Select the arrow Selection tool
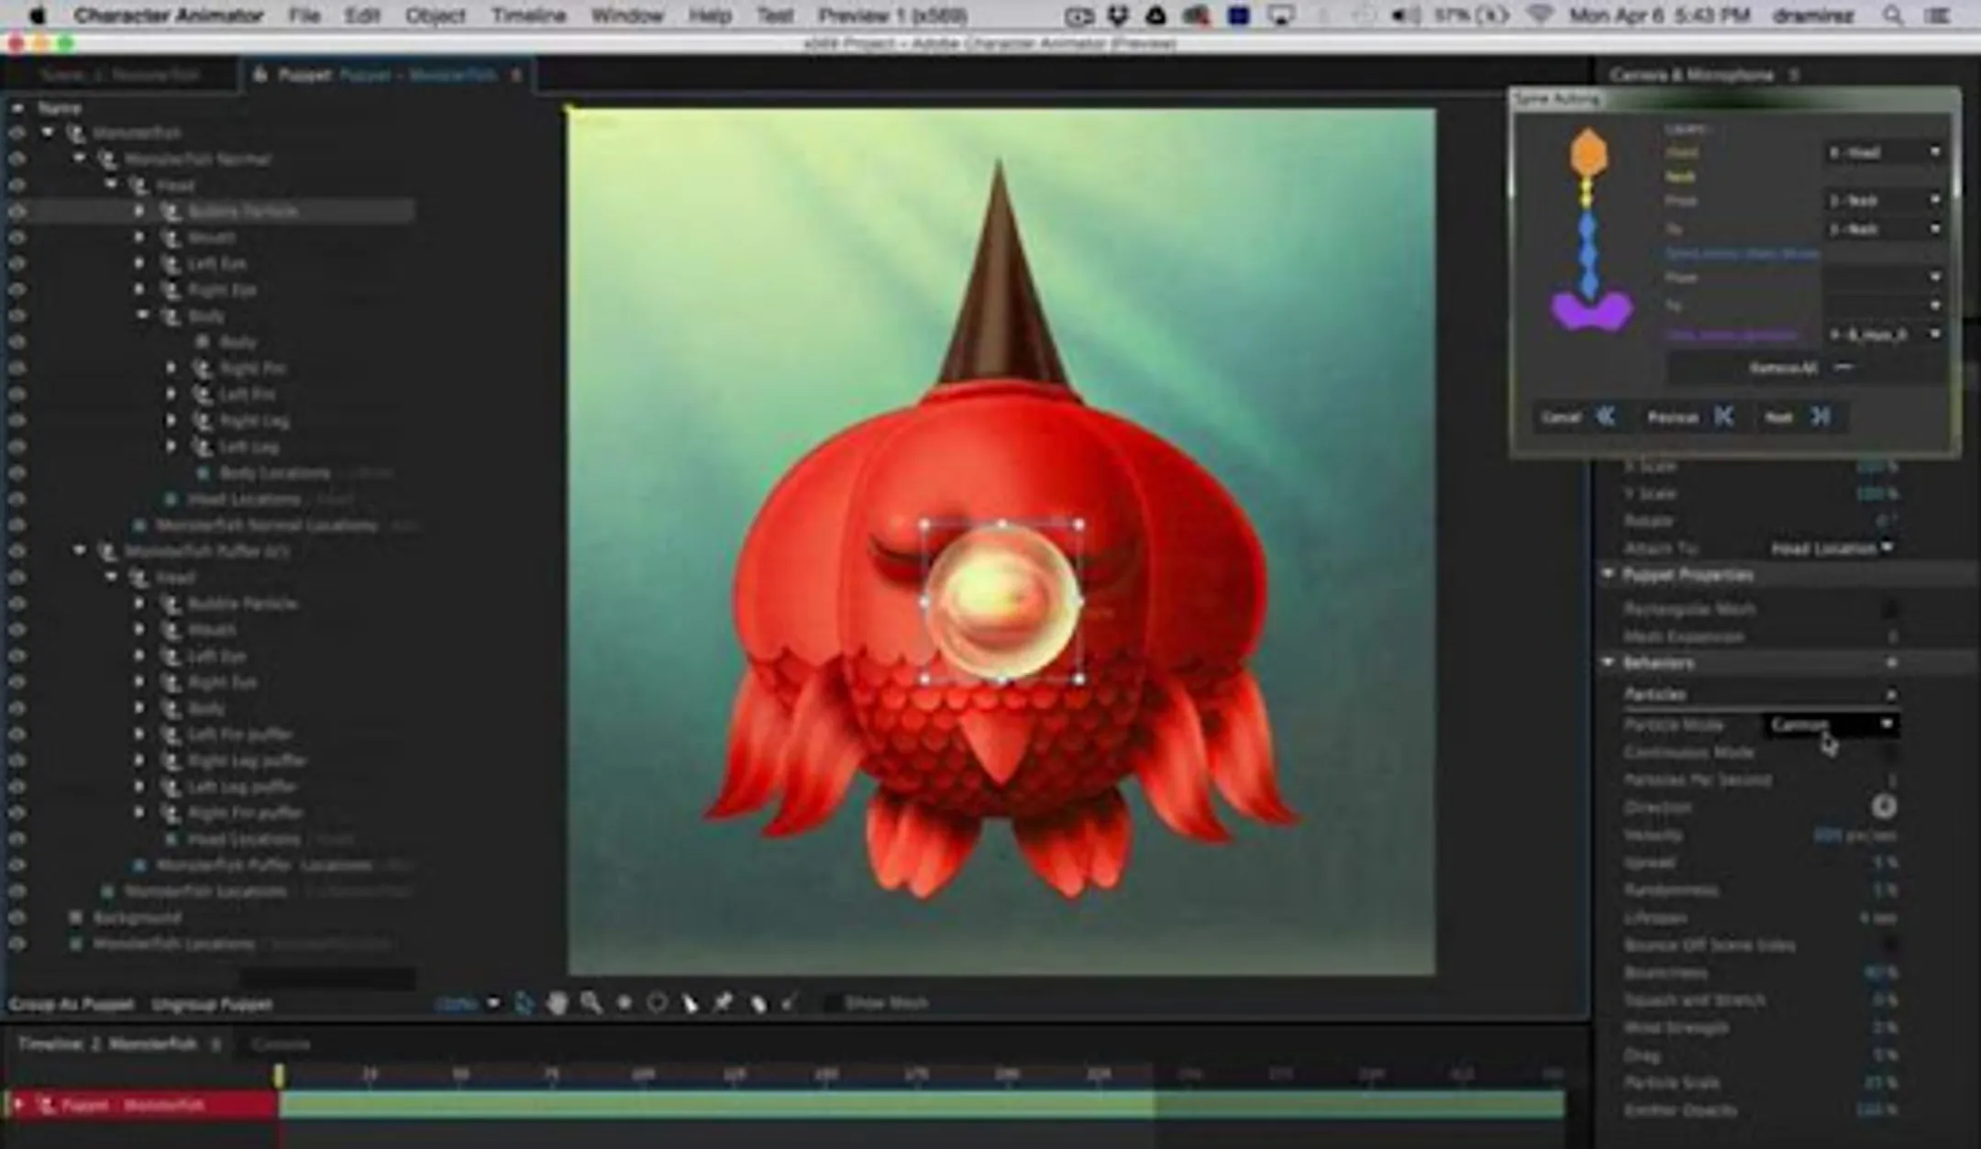 (524, 1003)
